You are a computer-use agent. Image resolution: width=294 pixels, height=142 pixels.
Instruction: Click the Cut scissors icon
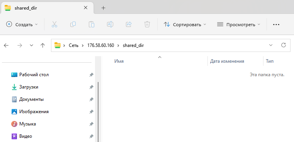(54, 25)
